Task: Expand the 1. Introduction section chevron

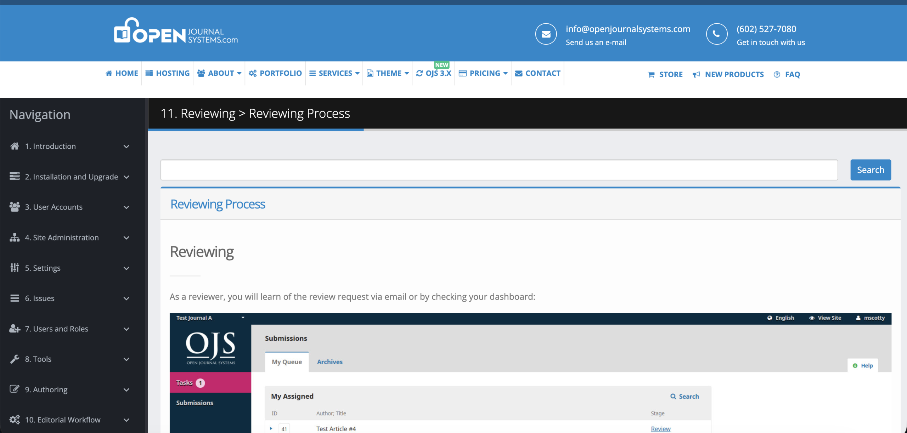Action: point(126,147)
